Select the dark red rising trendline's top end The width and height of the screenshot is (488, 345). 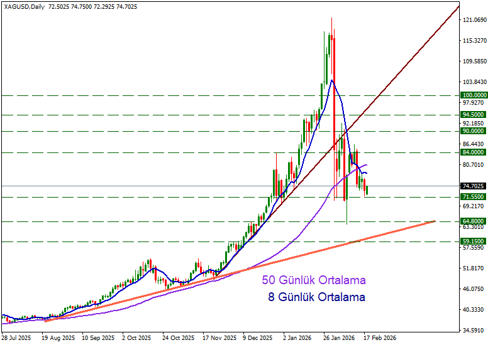pyautogui.click(x=457, y=6)
